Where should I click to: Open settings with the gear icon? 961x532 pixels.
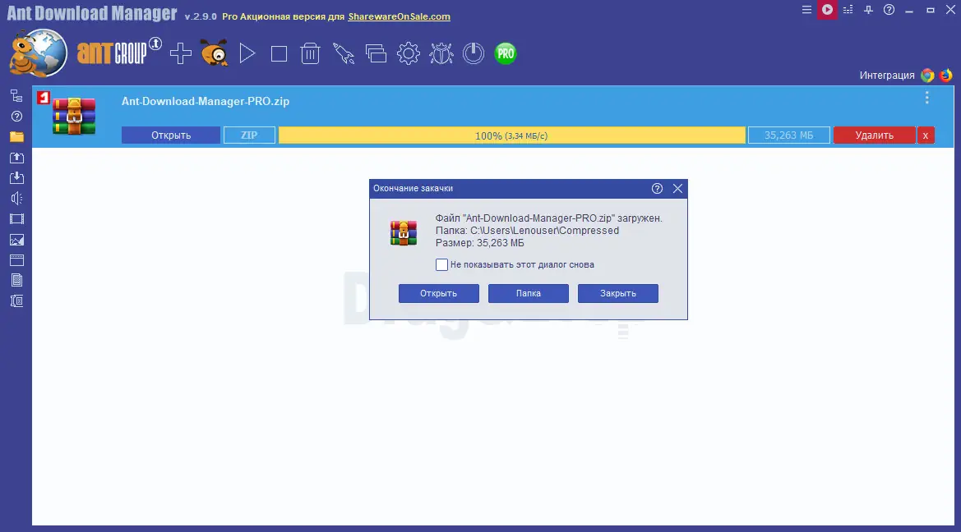pyautogui.click(x=409, y=53)
